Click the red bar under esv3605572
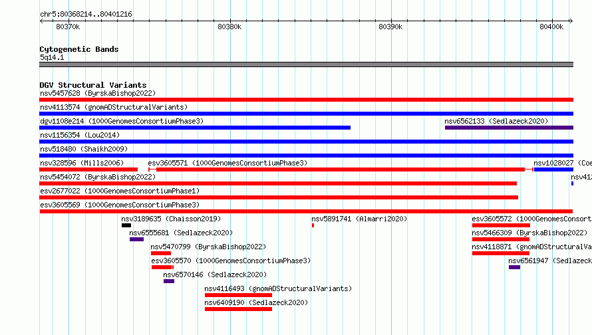The image size is (592, 335). pyautogui.click(x=501, y=225)
